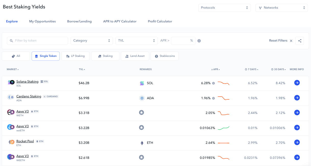Click Reset Filters button
The width and height of the screenshot is (311, 166).
click(281, 41)
